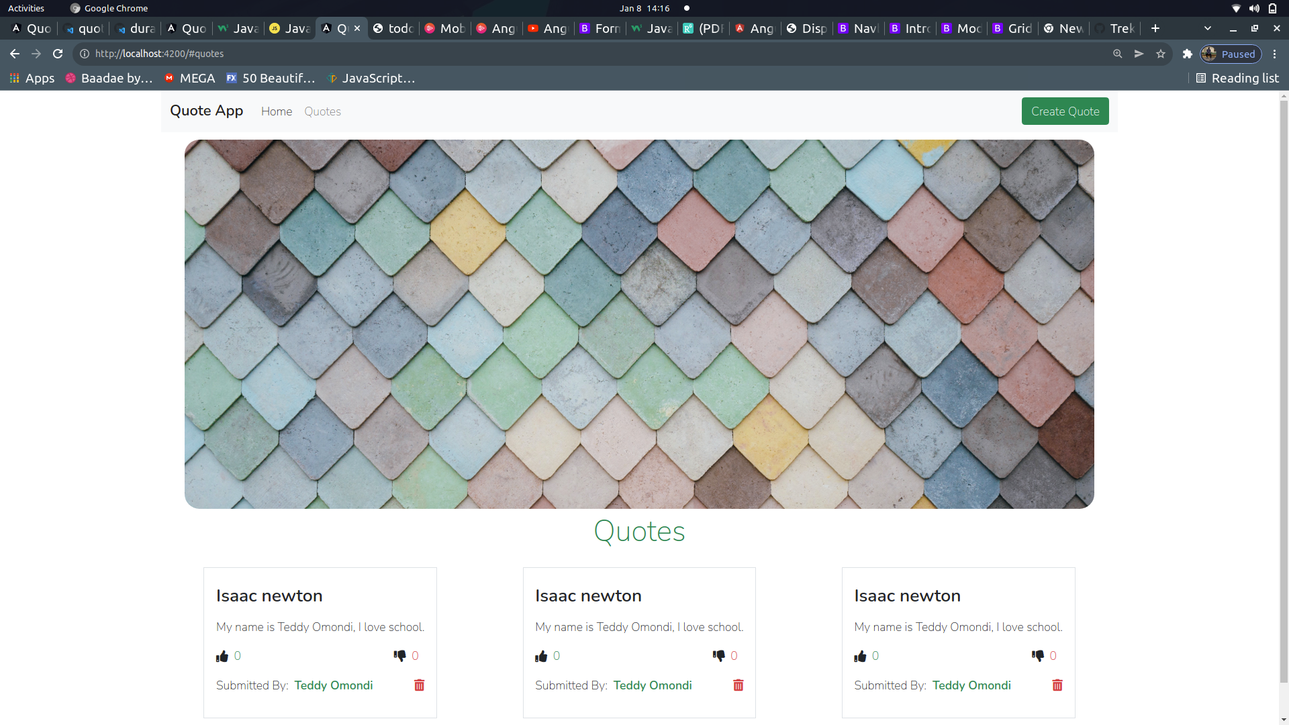The height and width of the screenshot is (725, 1289).
Task: Click thumbs down on middle quote card
Action: click(x=718, y=655)
